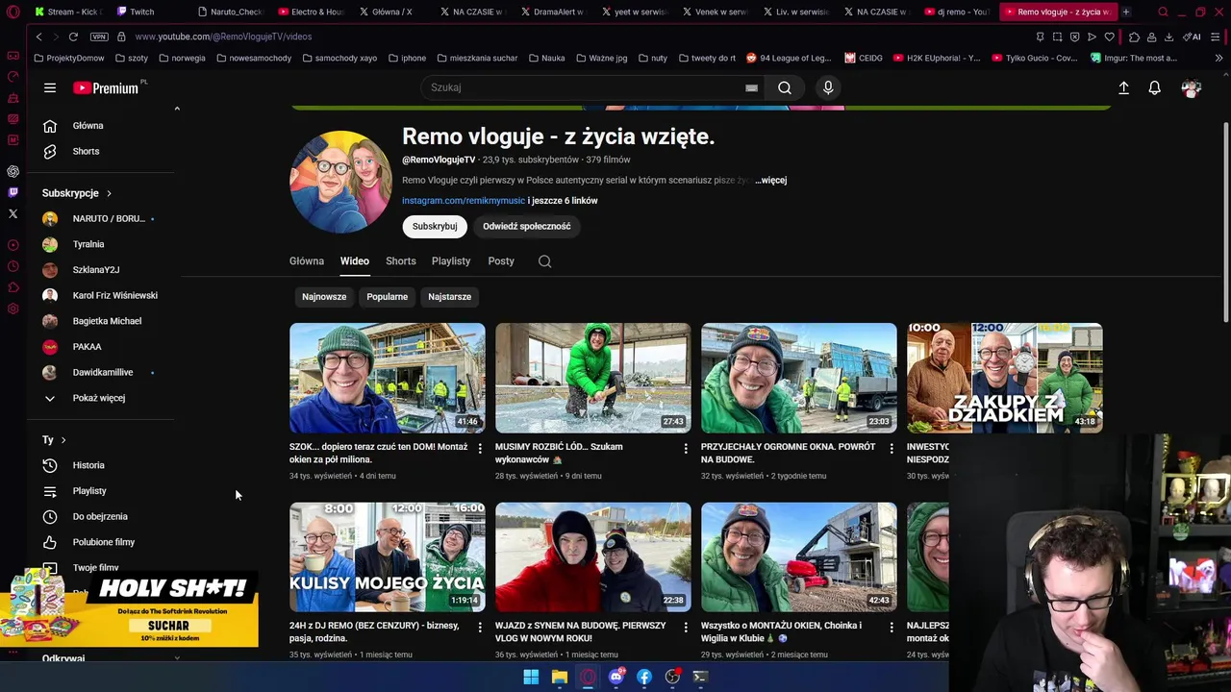Open the on-screen keyboard icon in search
This screenshot has width=1231, height=692.
click(x=751, y=87)
